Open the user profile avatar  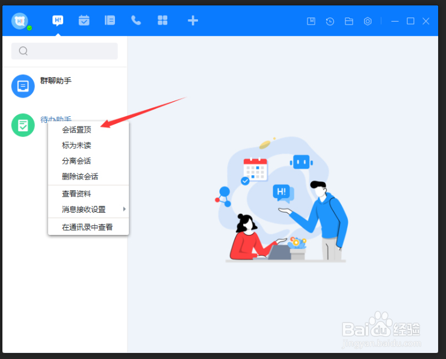[20, 21]
